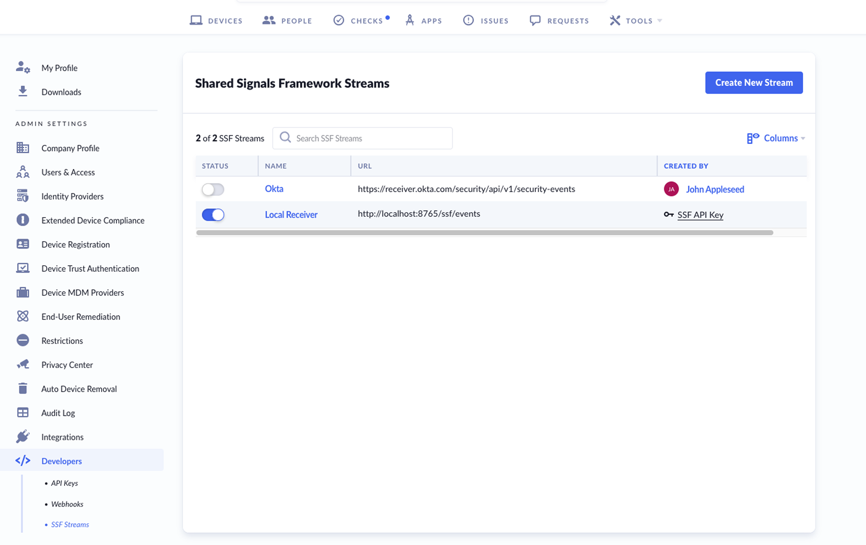Viewport: 866px width, 545px height.
Task: Select the Identity Providers sidebar icon
Action: (23, 196)
